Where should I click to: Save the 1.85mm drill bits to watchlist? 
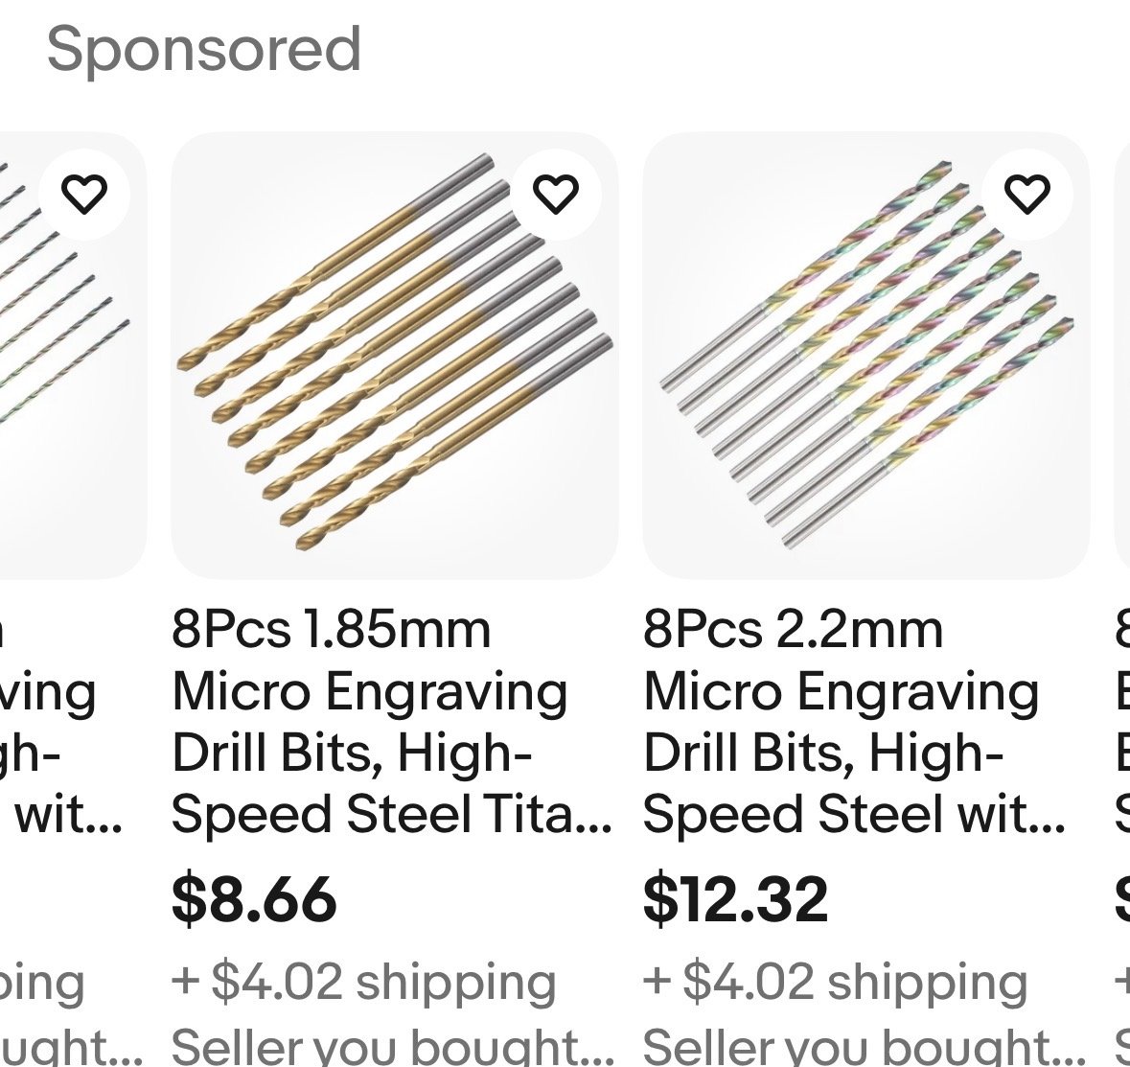pyautogui.click(x=556, y=195)
